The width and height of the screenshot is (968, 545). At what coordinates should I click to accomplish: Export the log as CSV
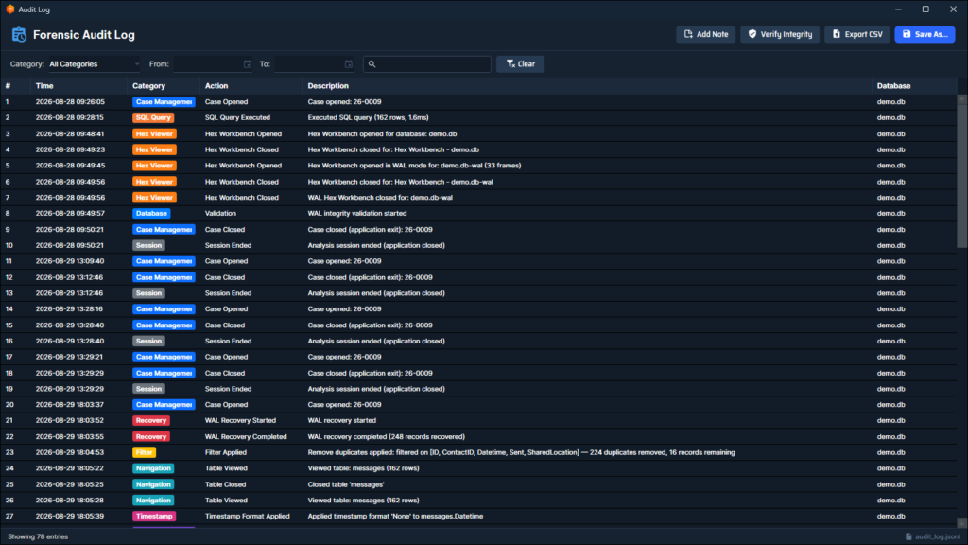click(x=856, y=35)
